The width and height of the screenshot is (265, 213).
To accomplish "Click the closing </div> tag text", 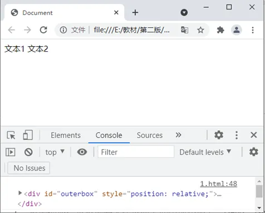I will click(30, 204).
